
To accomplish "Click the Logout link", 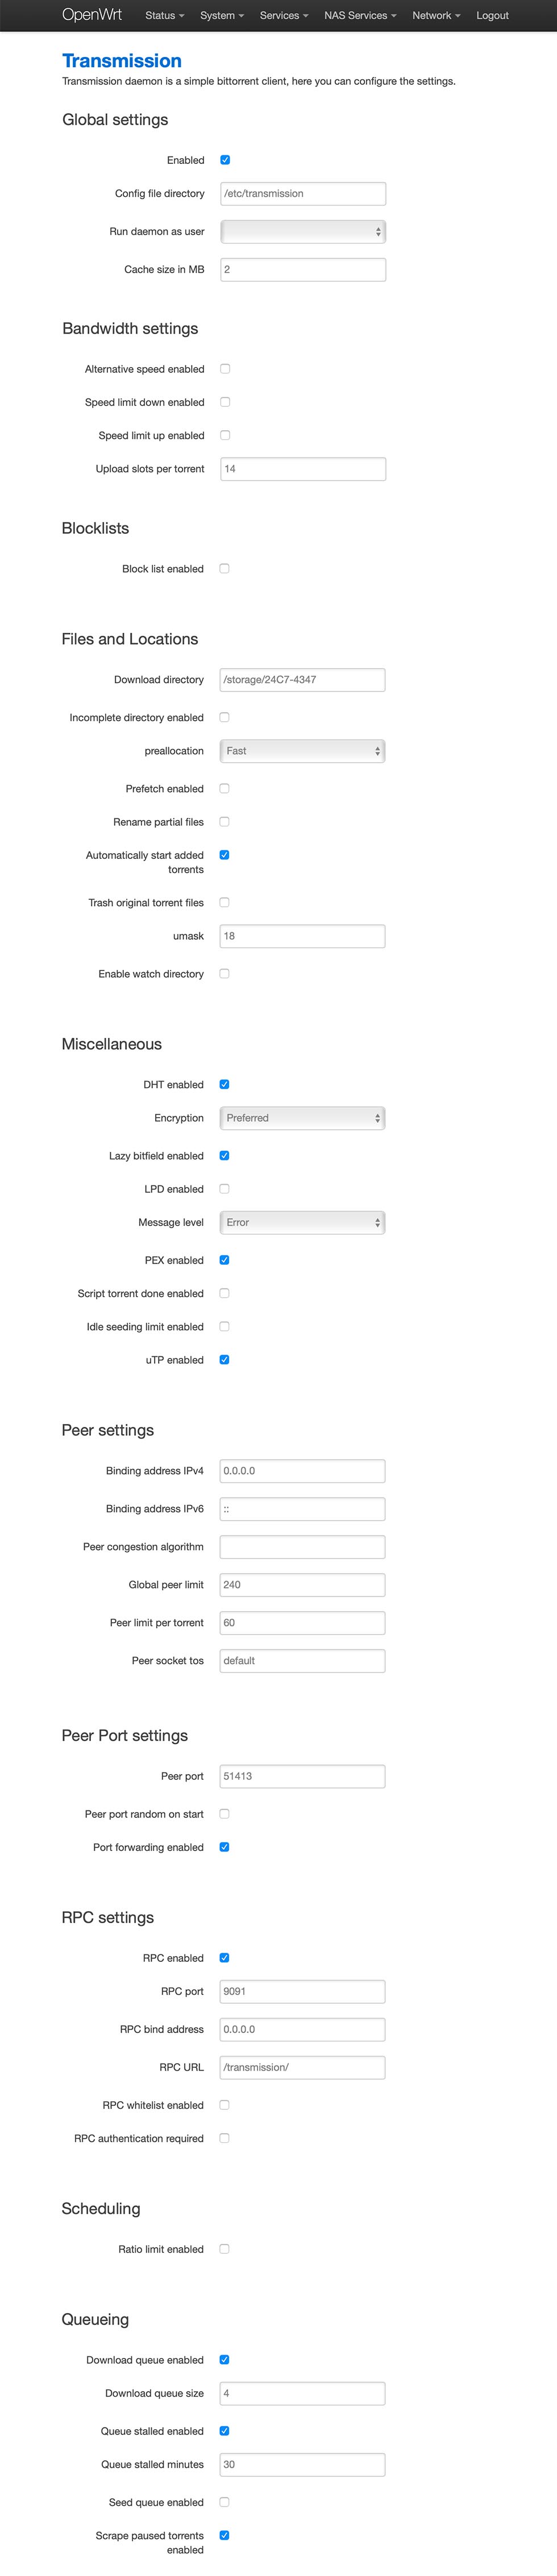I will click(492, 16).
